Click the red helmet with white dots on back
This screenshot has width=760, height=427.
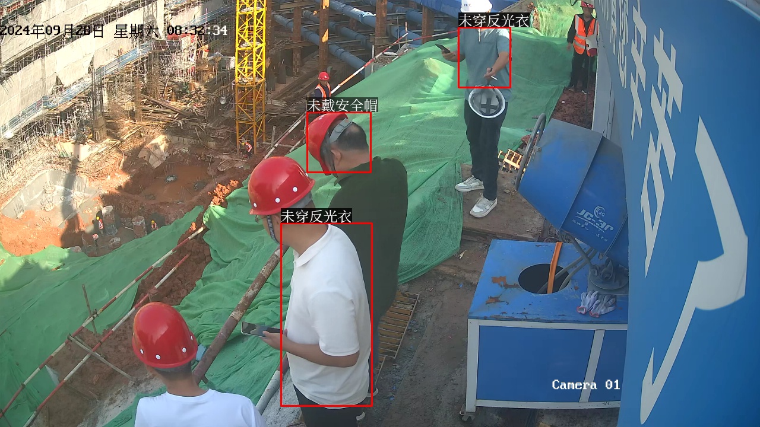(x=164, y=335)
